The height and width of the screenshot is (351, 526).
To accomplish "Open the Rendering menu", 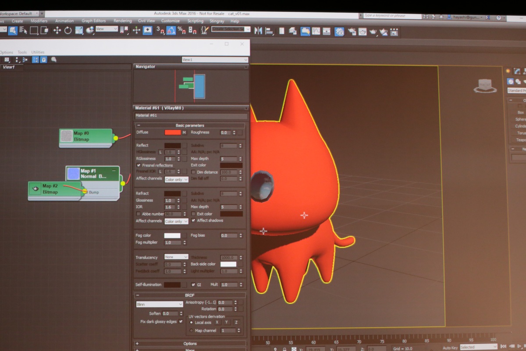I will click(x=122, y=21).
